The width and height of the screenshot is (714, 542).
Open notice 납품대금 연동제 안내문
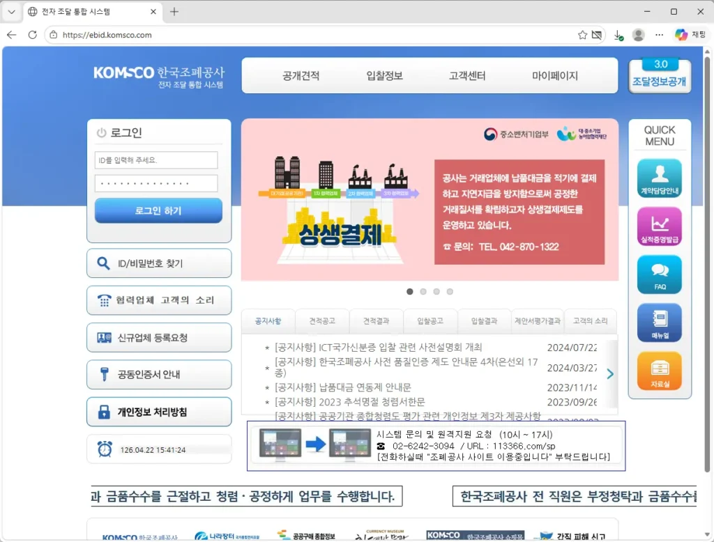342,387
